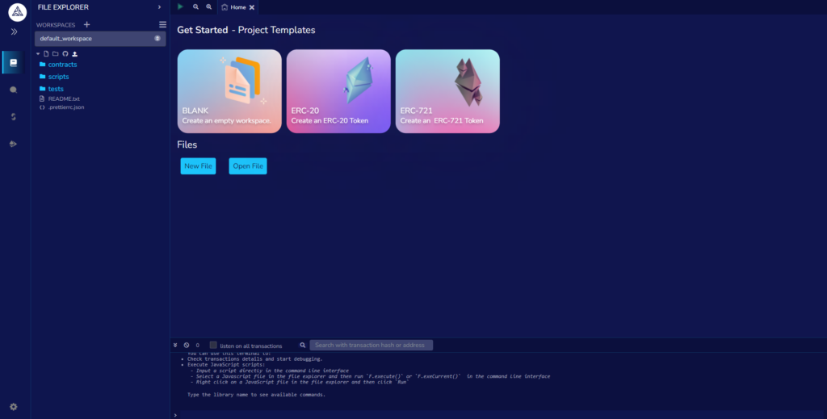The height and width of the screenshot is (419, 827).
Task: Create a new file via explorer icon
Action: 46,54
